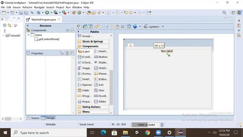Collapse the frame node in Components tree

(28, 35)
